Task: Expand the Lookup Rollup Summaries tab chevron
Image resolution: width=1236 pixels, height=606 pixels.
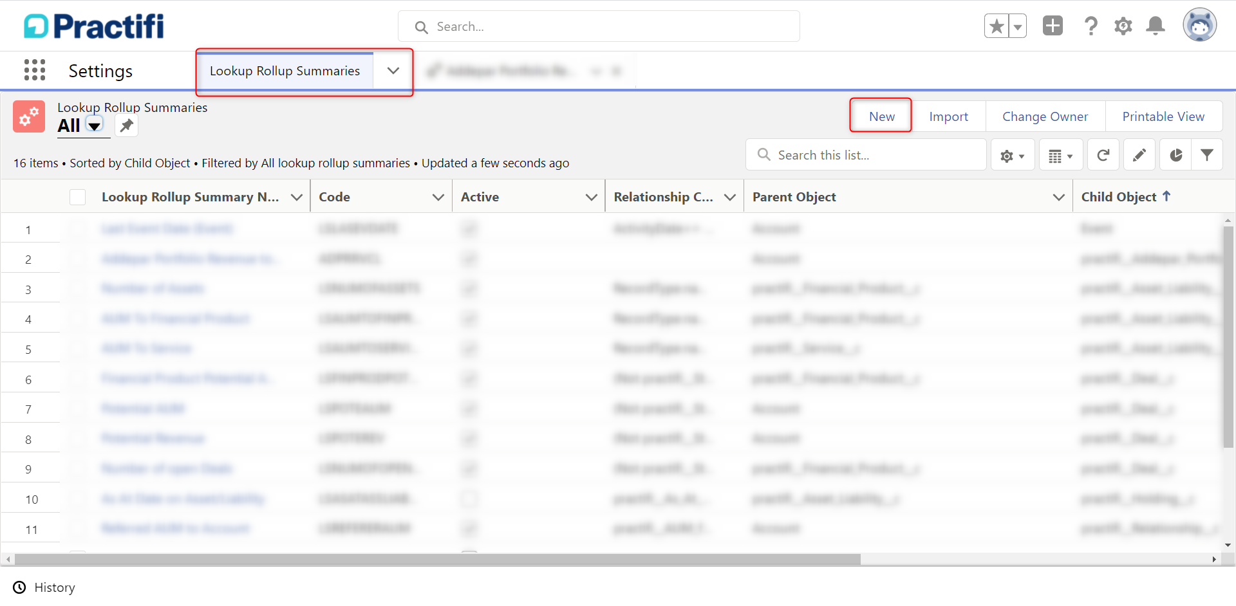Action: click(393, 71)
